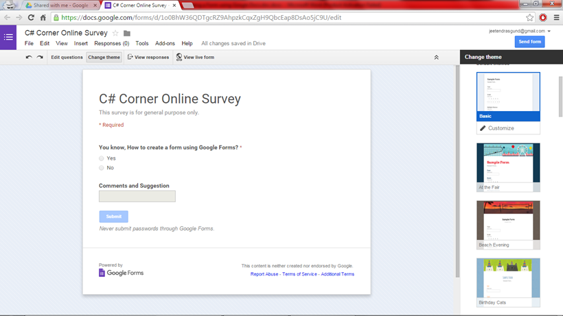563x316 pixels.
Task: Click the secure lock icon in address bar
Action: 56,18
